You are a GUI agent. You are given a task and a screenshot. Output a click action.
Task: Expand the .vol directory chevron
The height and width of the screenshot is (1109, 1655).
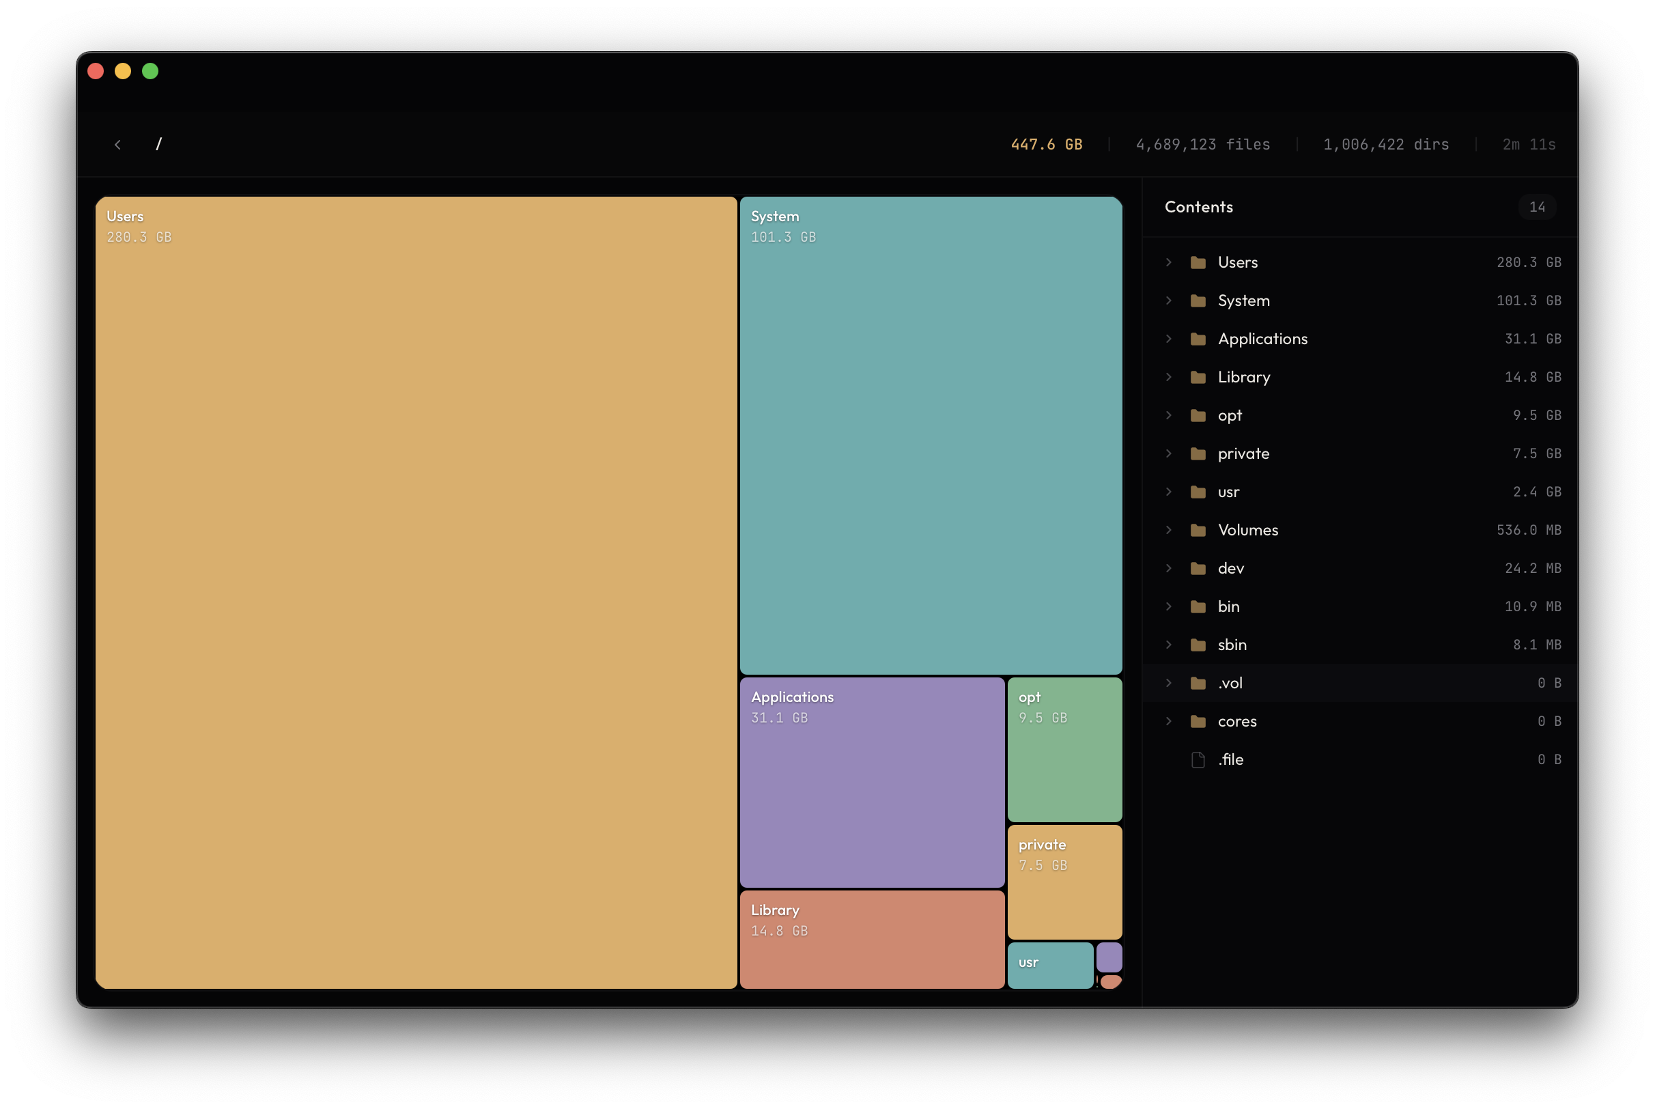1168,682
